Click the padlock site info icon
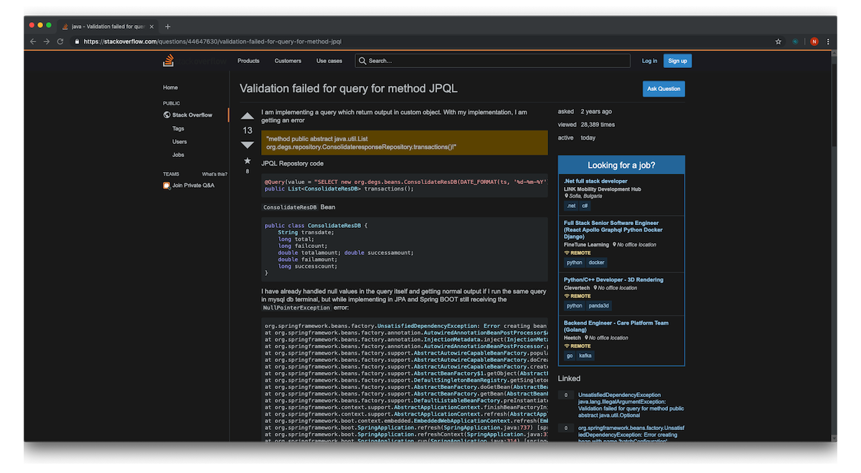 pyautogui.click(x=77, y=42)
